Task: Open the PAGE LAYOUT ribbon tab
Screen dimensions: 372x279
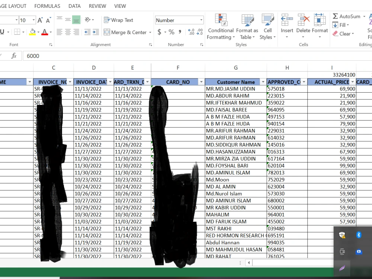Action: [x=13, y=6]
